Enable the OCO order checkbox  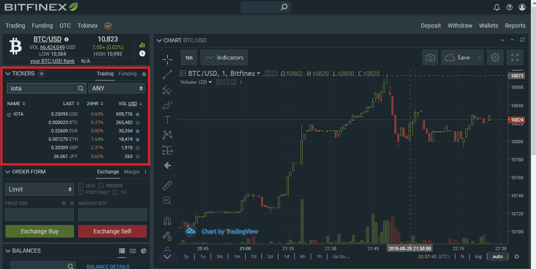[81, 186]
